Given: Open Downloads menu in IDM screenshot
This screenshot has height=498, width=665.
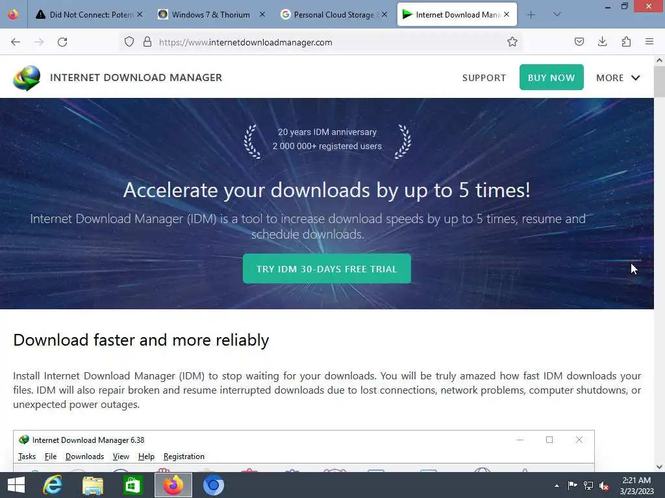Looking at the screenshot, I should tap(84, 456).
